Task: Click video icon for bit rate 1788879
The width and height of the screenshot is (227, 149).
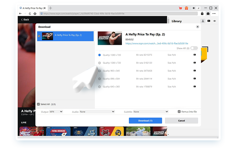Action: pyautogui.click(x=195, y=86)
